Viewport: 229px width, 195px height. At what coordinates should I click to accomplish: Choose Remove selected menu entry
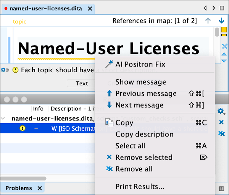point(144,157)
